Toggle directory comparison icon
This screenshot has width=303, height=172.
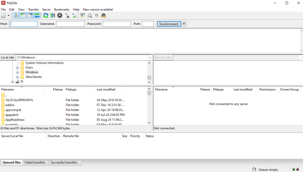tap(90, 15)
